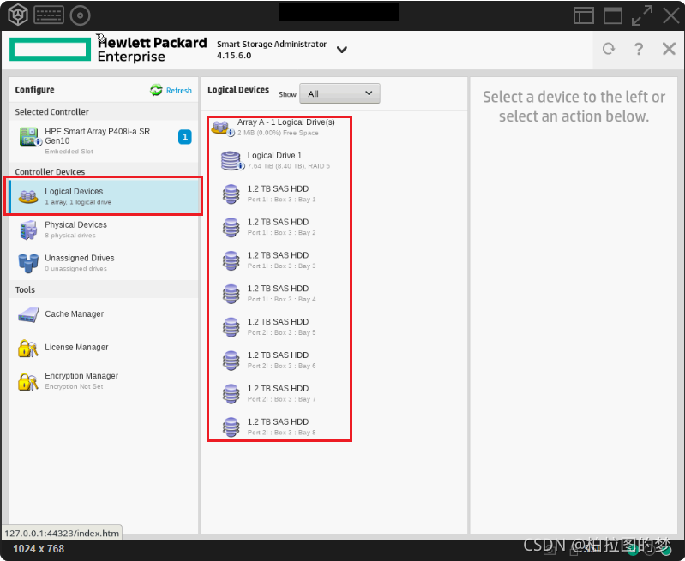Click the Array A disk icon
Screen dimensions: 685x561
click(223, 128)
